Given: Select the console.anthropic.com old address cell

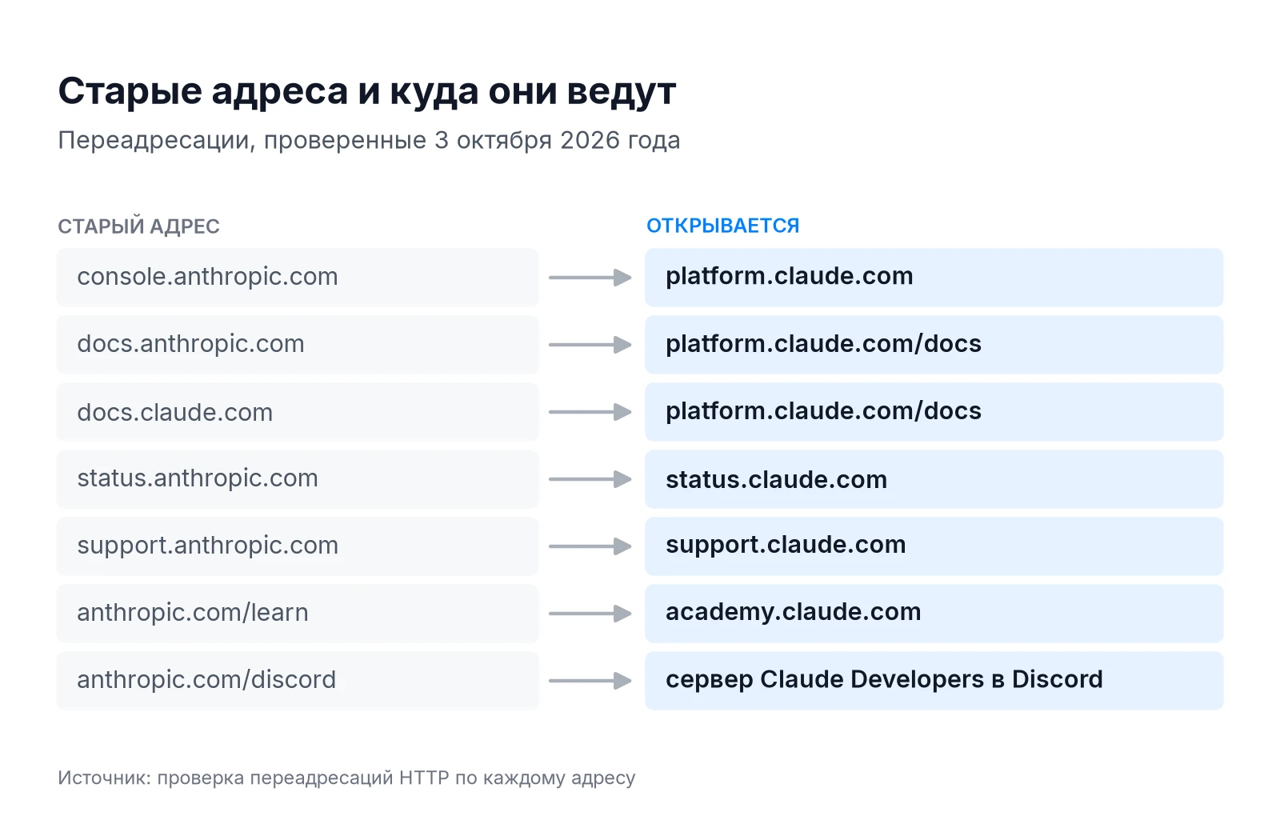Looking at the screenshot, I should click(x=298, y=278).
